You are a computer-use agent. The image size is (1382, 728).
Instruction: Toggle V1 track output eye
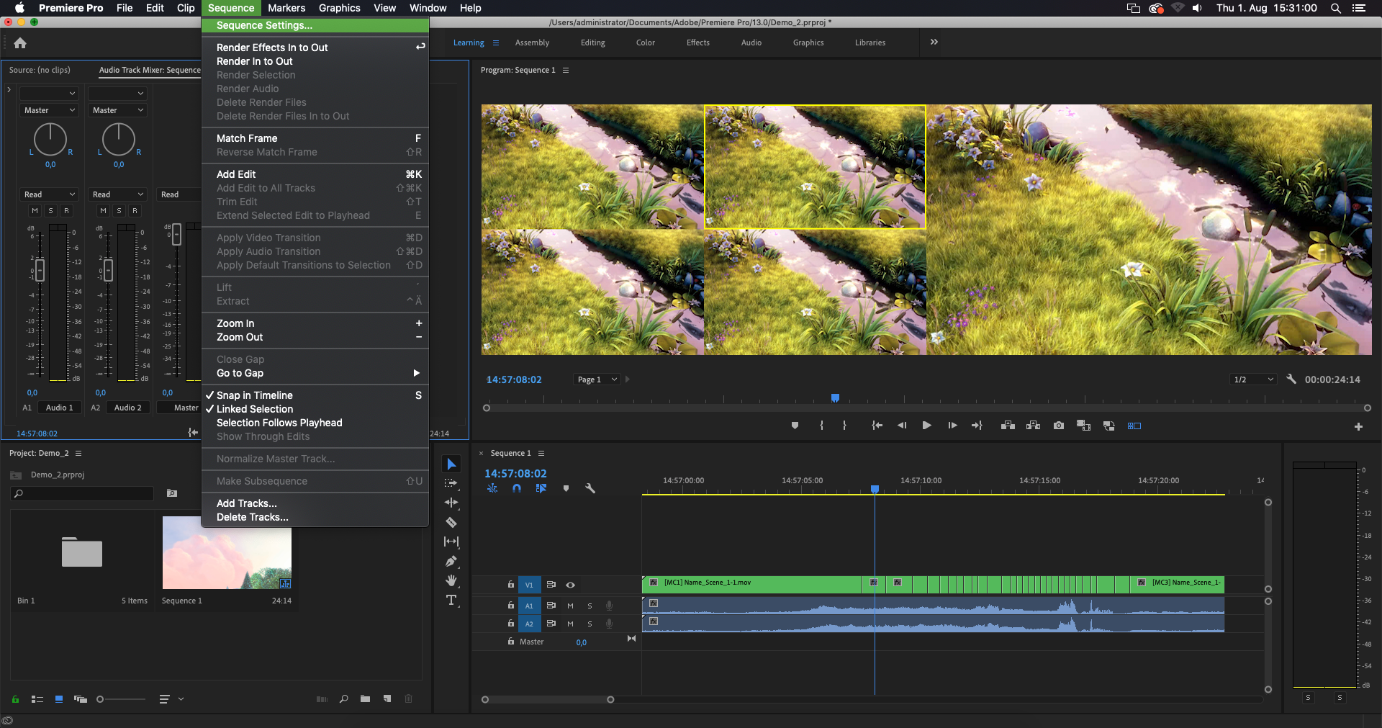click(x=570, y=585)
